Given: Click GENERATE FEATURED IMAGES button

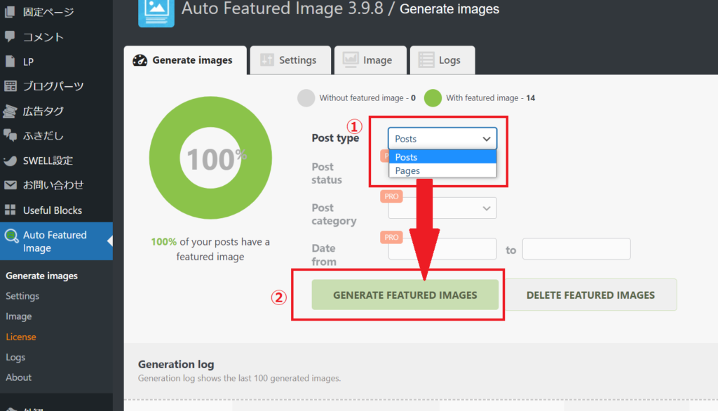Looking at the screenshot, I should 405,295.
